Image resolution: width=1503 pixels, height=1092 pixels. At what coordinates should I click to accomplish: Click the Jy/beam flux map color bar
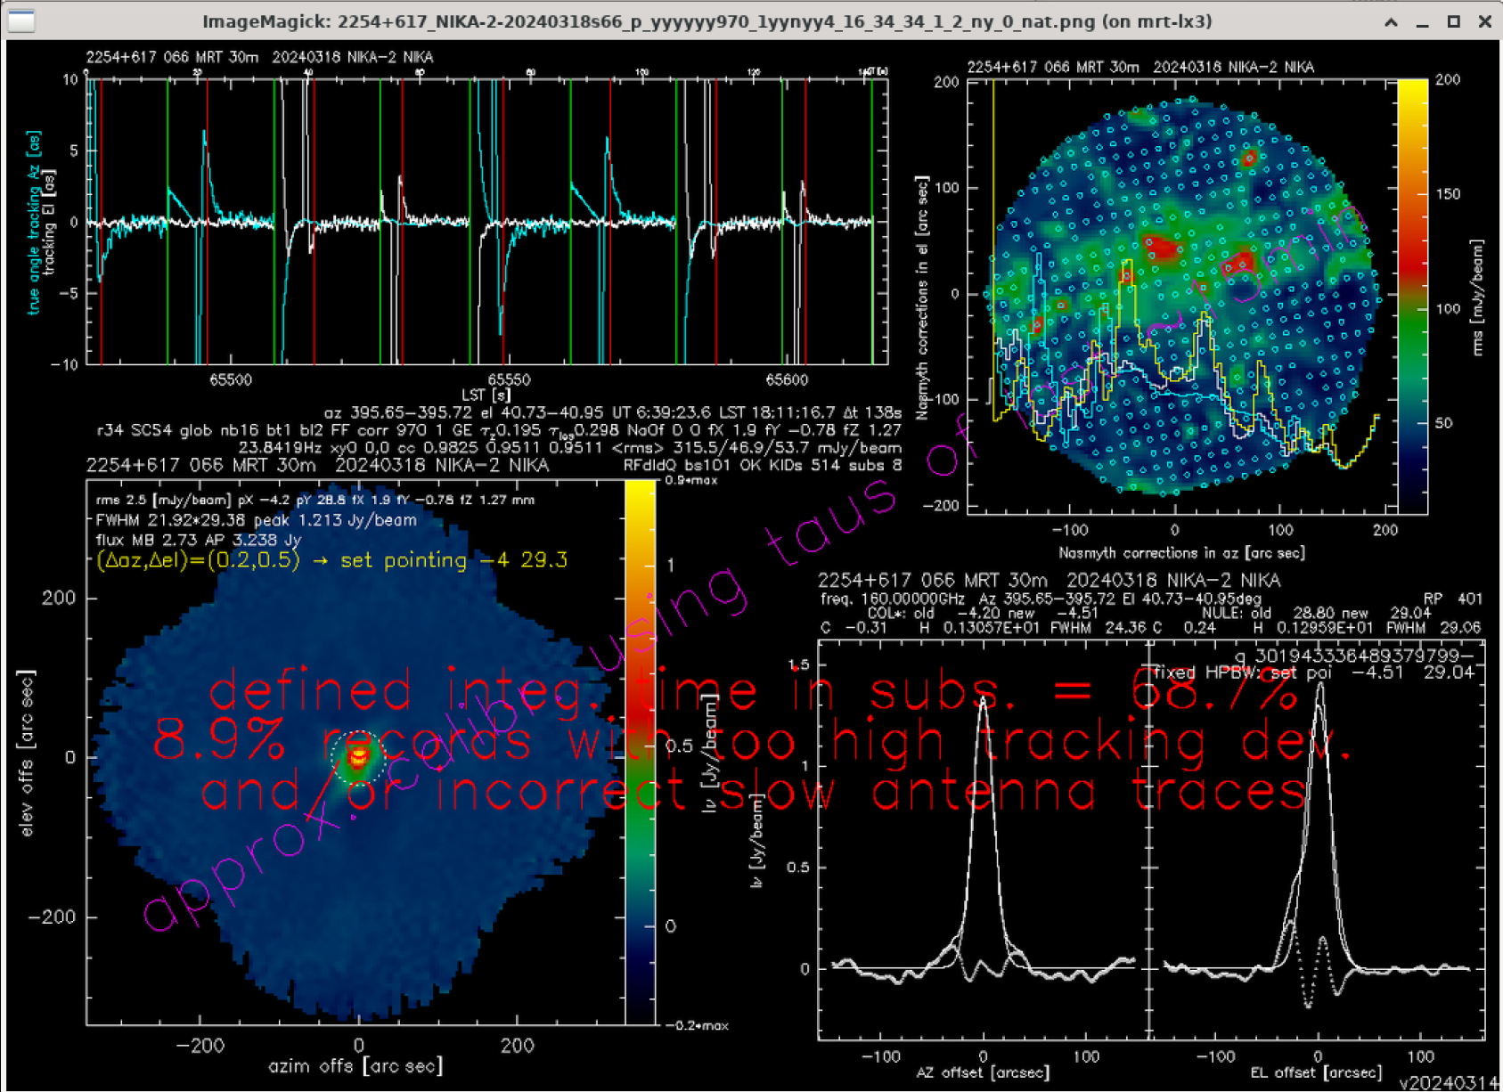pos(640,753)
